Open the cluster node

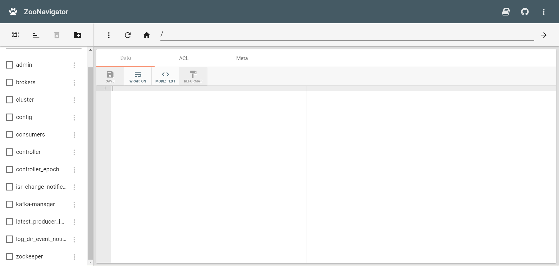[25, 100]
